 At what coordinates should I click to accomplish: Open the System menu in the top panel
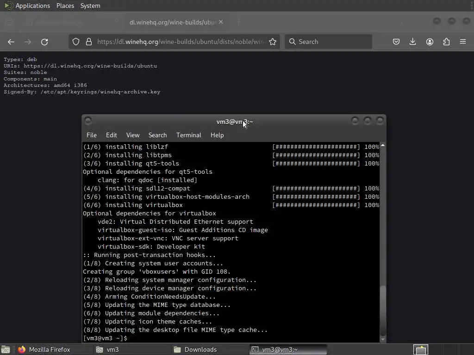point(90,6)
